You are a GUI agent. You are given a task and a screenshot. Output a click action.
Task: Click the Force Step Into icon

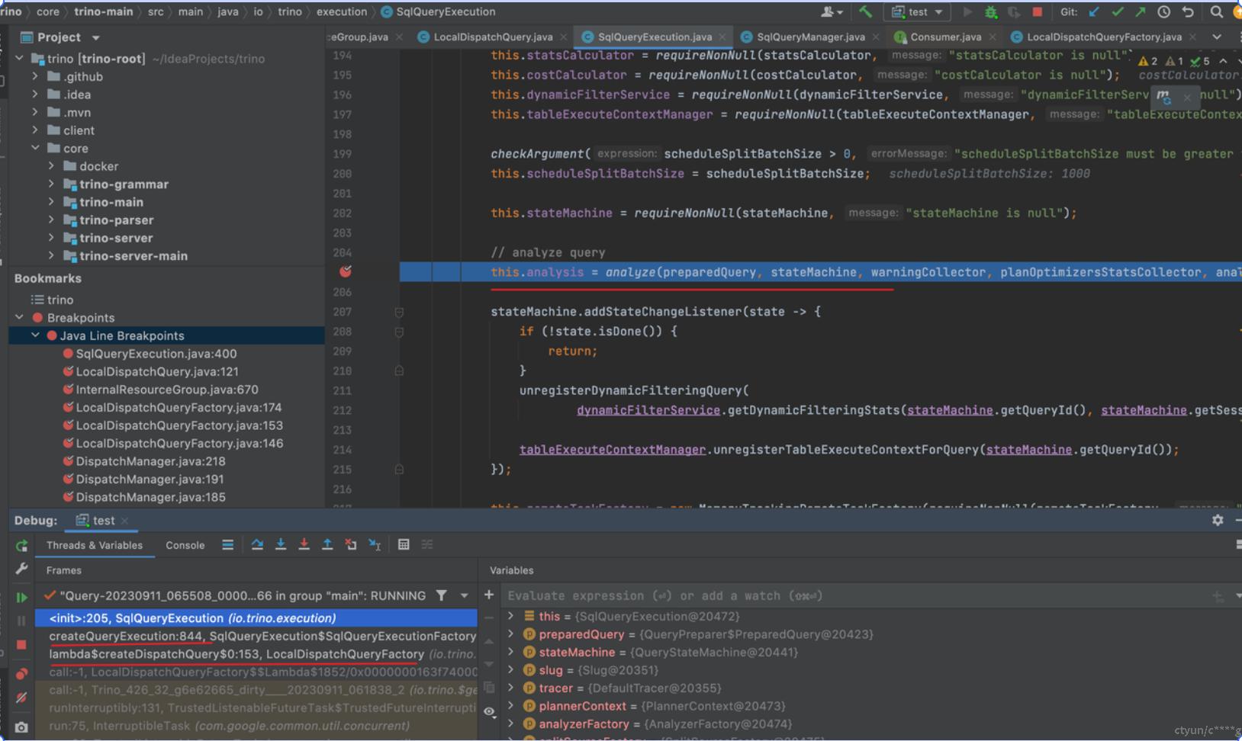304,544
